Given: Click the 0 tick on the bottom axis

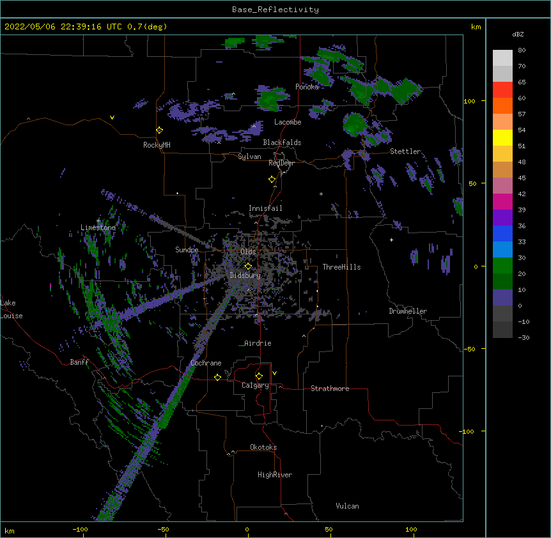Looking at the screenshot, I should (x=247, y=530).
